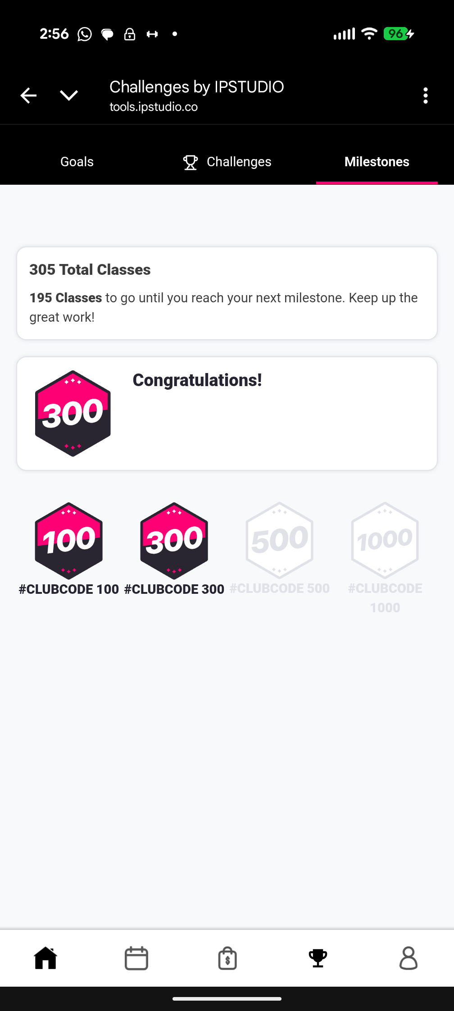Tap the #CLUBCODE 300 badge in the row
Screen dimensions: 454x1011
(174, 541)
